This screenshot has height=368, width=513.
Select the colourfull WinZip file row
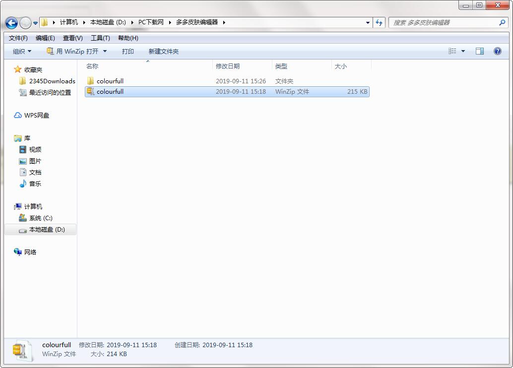(x=227, y=92)
